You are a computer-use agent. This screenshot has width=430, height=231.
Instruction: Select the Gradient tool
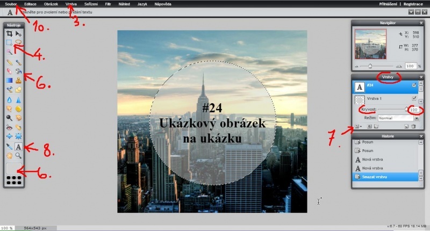[x=9, y=81]
